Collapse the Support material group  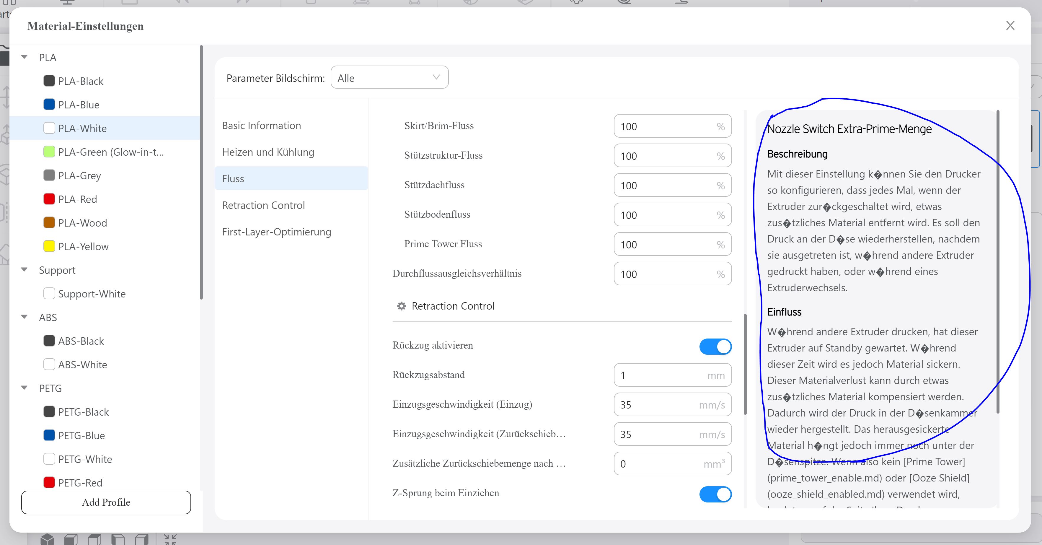click(24, 270)
